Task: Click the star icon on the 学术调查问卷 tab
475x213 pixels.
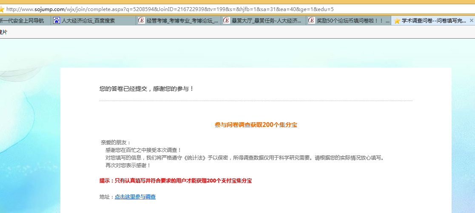Action: pyautogui.click(x=397, y=21)
